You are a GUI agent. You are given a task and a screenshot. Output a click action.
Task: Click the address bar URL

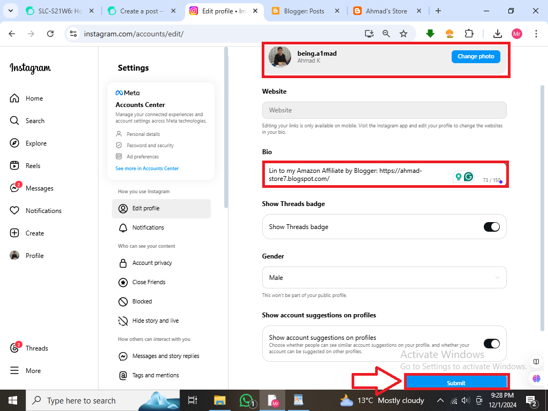pyautogui.click(x=133, y=34)
